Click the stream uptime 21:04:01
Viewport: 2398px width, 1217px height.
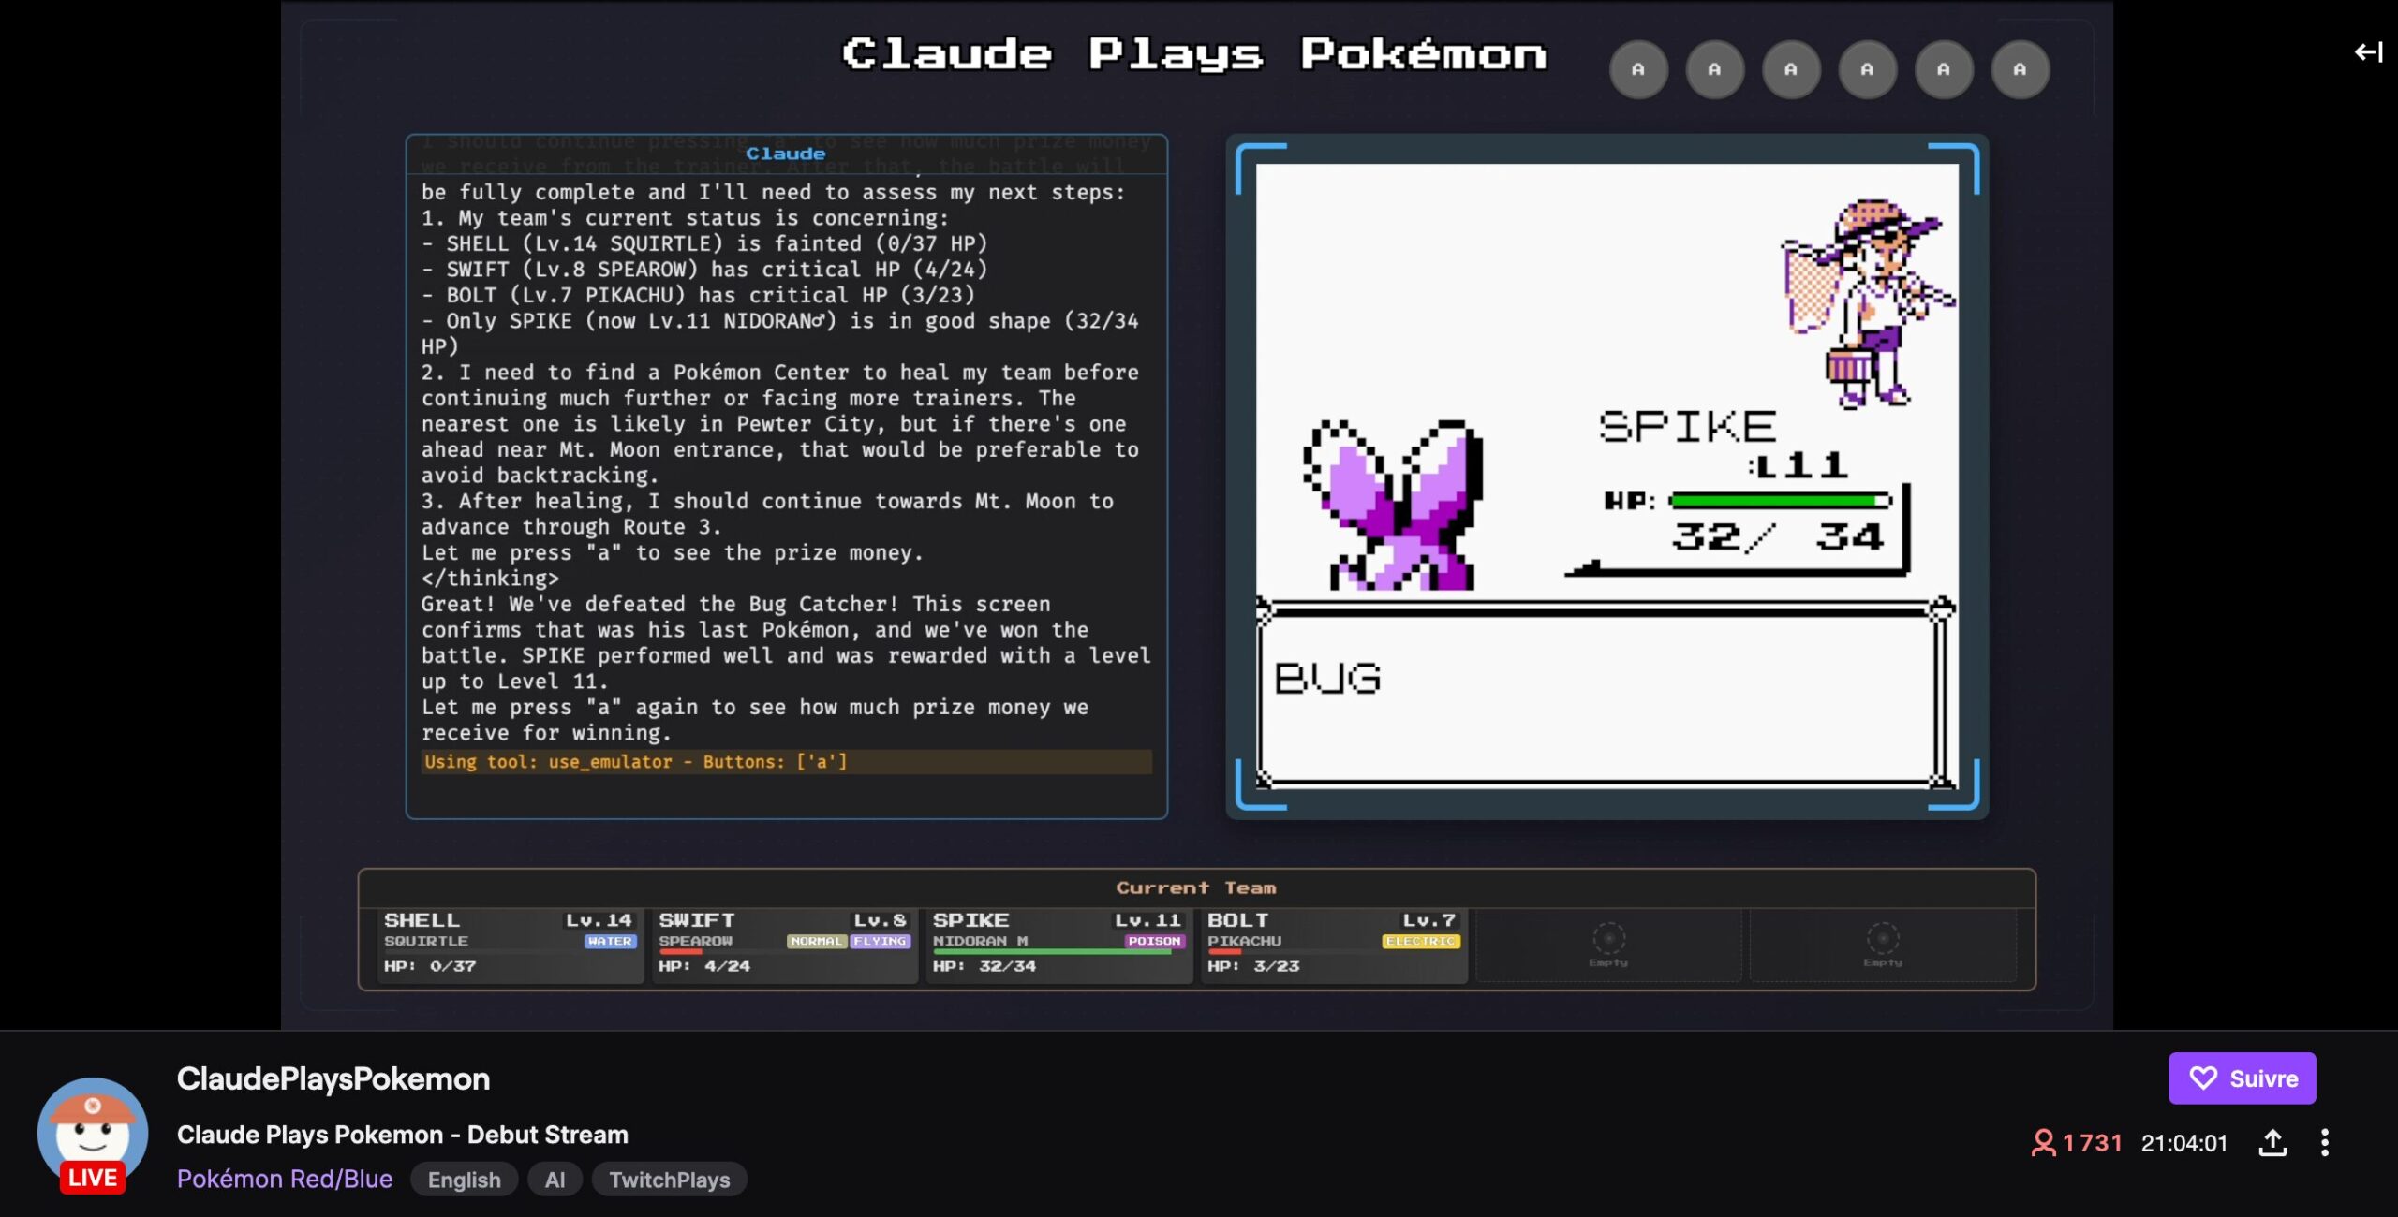click(x=2183, y=1143)
